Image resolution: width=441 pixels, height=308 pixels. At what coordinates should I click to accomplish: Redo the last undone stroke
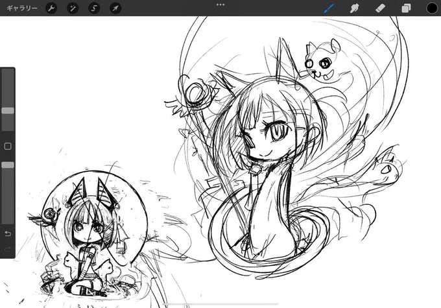click(8, 249)
